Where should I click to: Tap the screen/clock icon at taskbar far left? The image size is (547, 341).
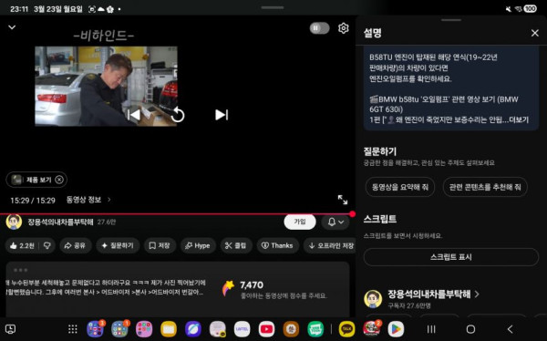pyautogui.click(x=10, y=329)
